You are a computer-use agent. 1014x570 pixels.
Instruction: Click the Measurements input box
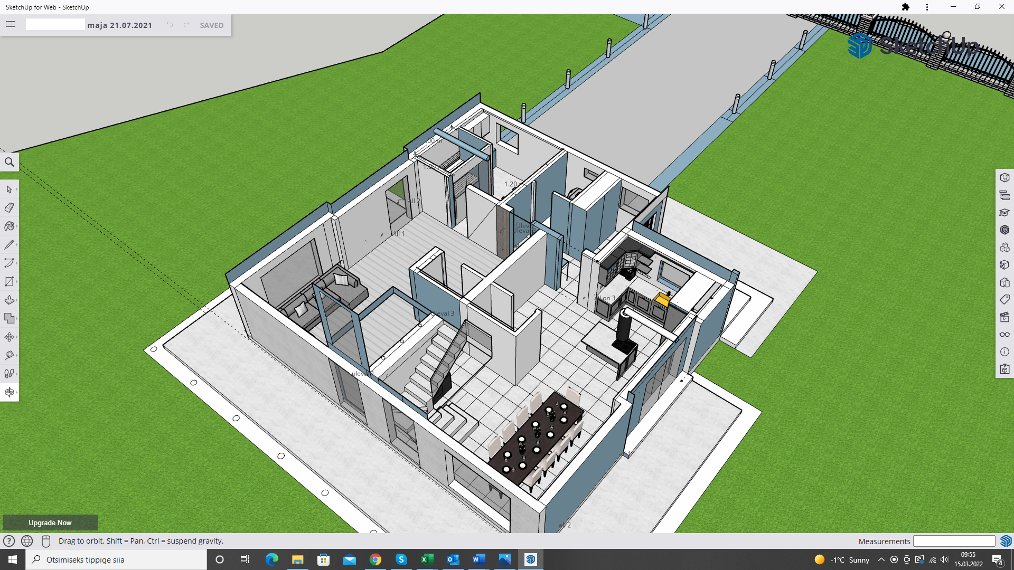coord(954,541)
